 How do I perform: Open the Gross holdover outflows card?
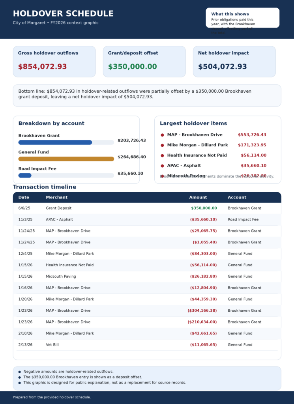coord(54,62)
